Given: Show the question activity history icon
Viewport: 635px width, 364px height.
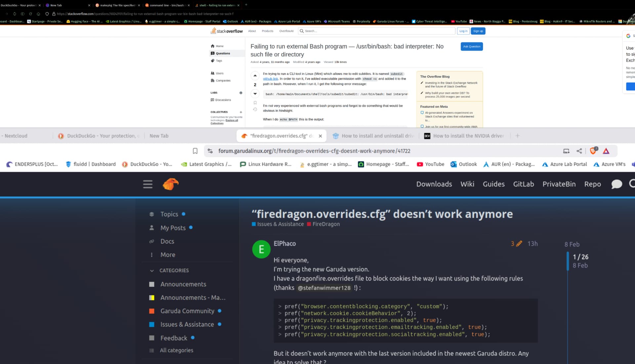Looking at the screenshot, I should click(255, 109).
